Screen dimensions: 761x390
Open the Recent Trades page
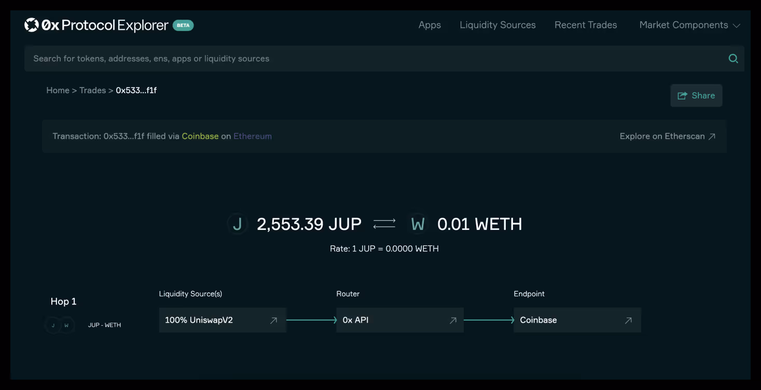pos(586,25)
